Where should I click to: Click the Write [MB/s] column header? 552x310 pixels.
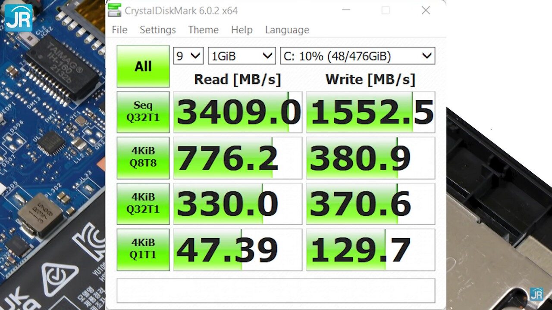pos(370,79)
